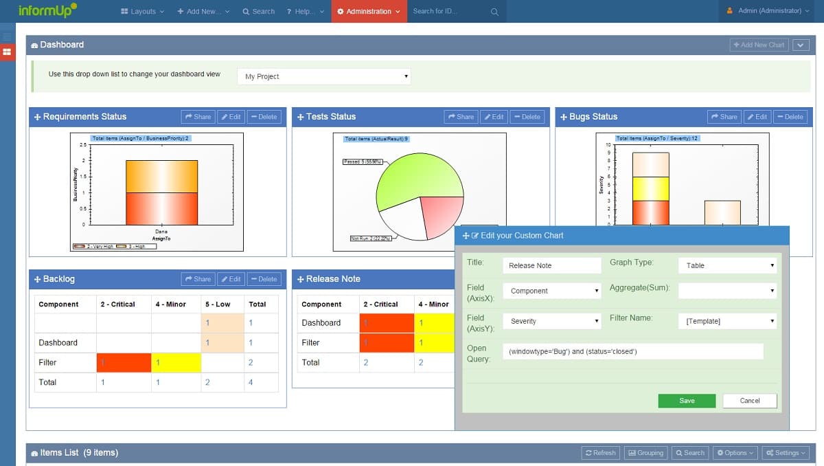Open the Field (AxisY) Severity dropdown
The width and height of the screenshot is (824, 466).
pos(551,321)
